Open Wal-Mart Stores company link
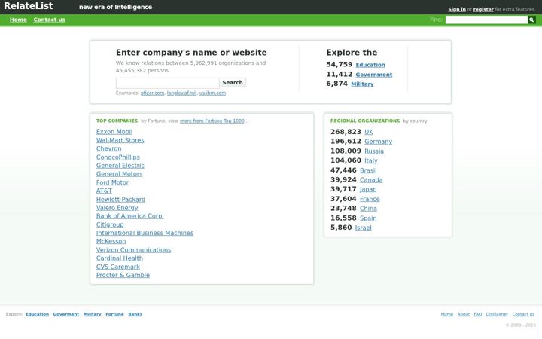Viewport: 542px width, 339px height. [x=120, y=140]
